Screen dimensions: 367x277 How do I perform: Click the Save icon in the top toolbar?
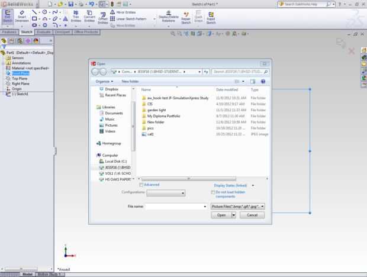(70, 4)
